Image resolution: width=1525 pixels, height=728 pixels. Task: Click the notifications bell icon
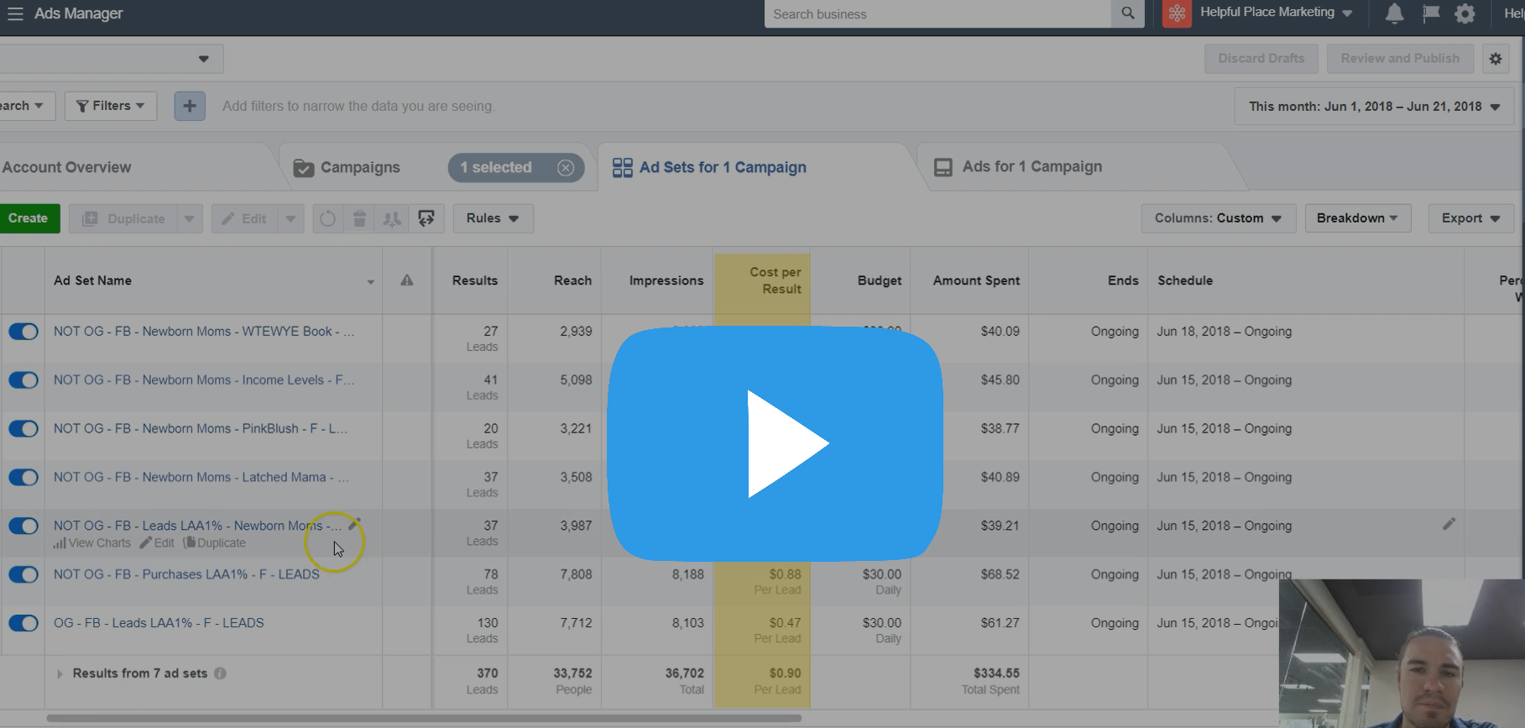[1394, 13]
